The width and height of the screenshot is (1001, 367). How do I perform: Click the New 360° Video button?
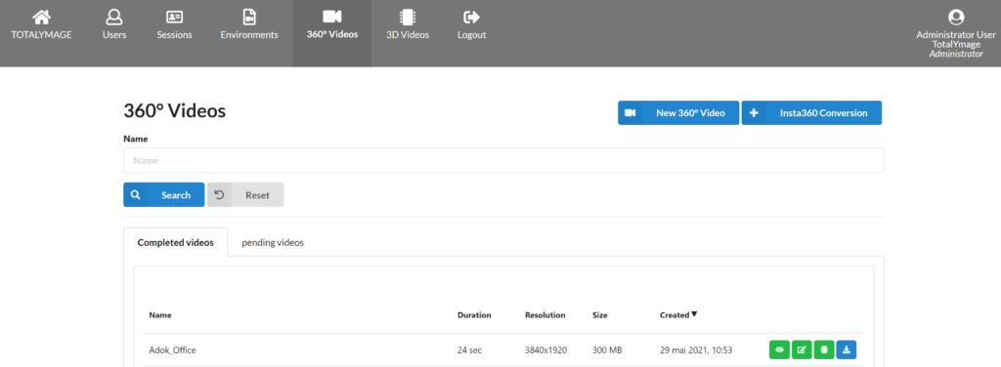[x=678, y=113]
